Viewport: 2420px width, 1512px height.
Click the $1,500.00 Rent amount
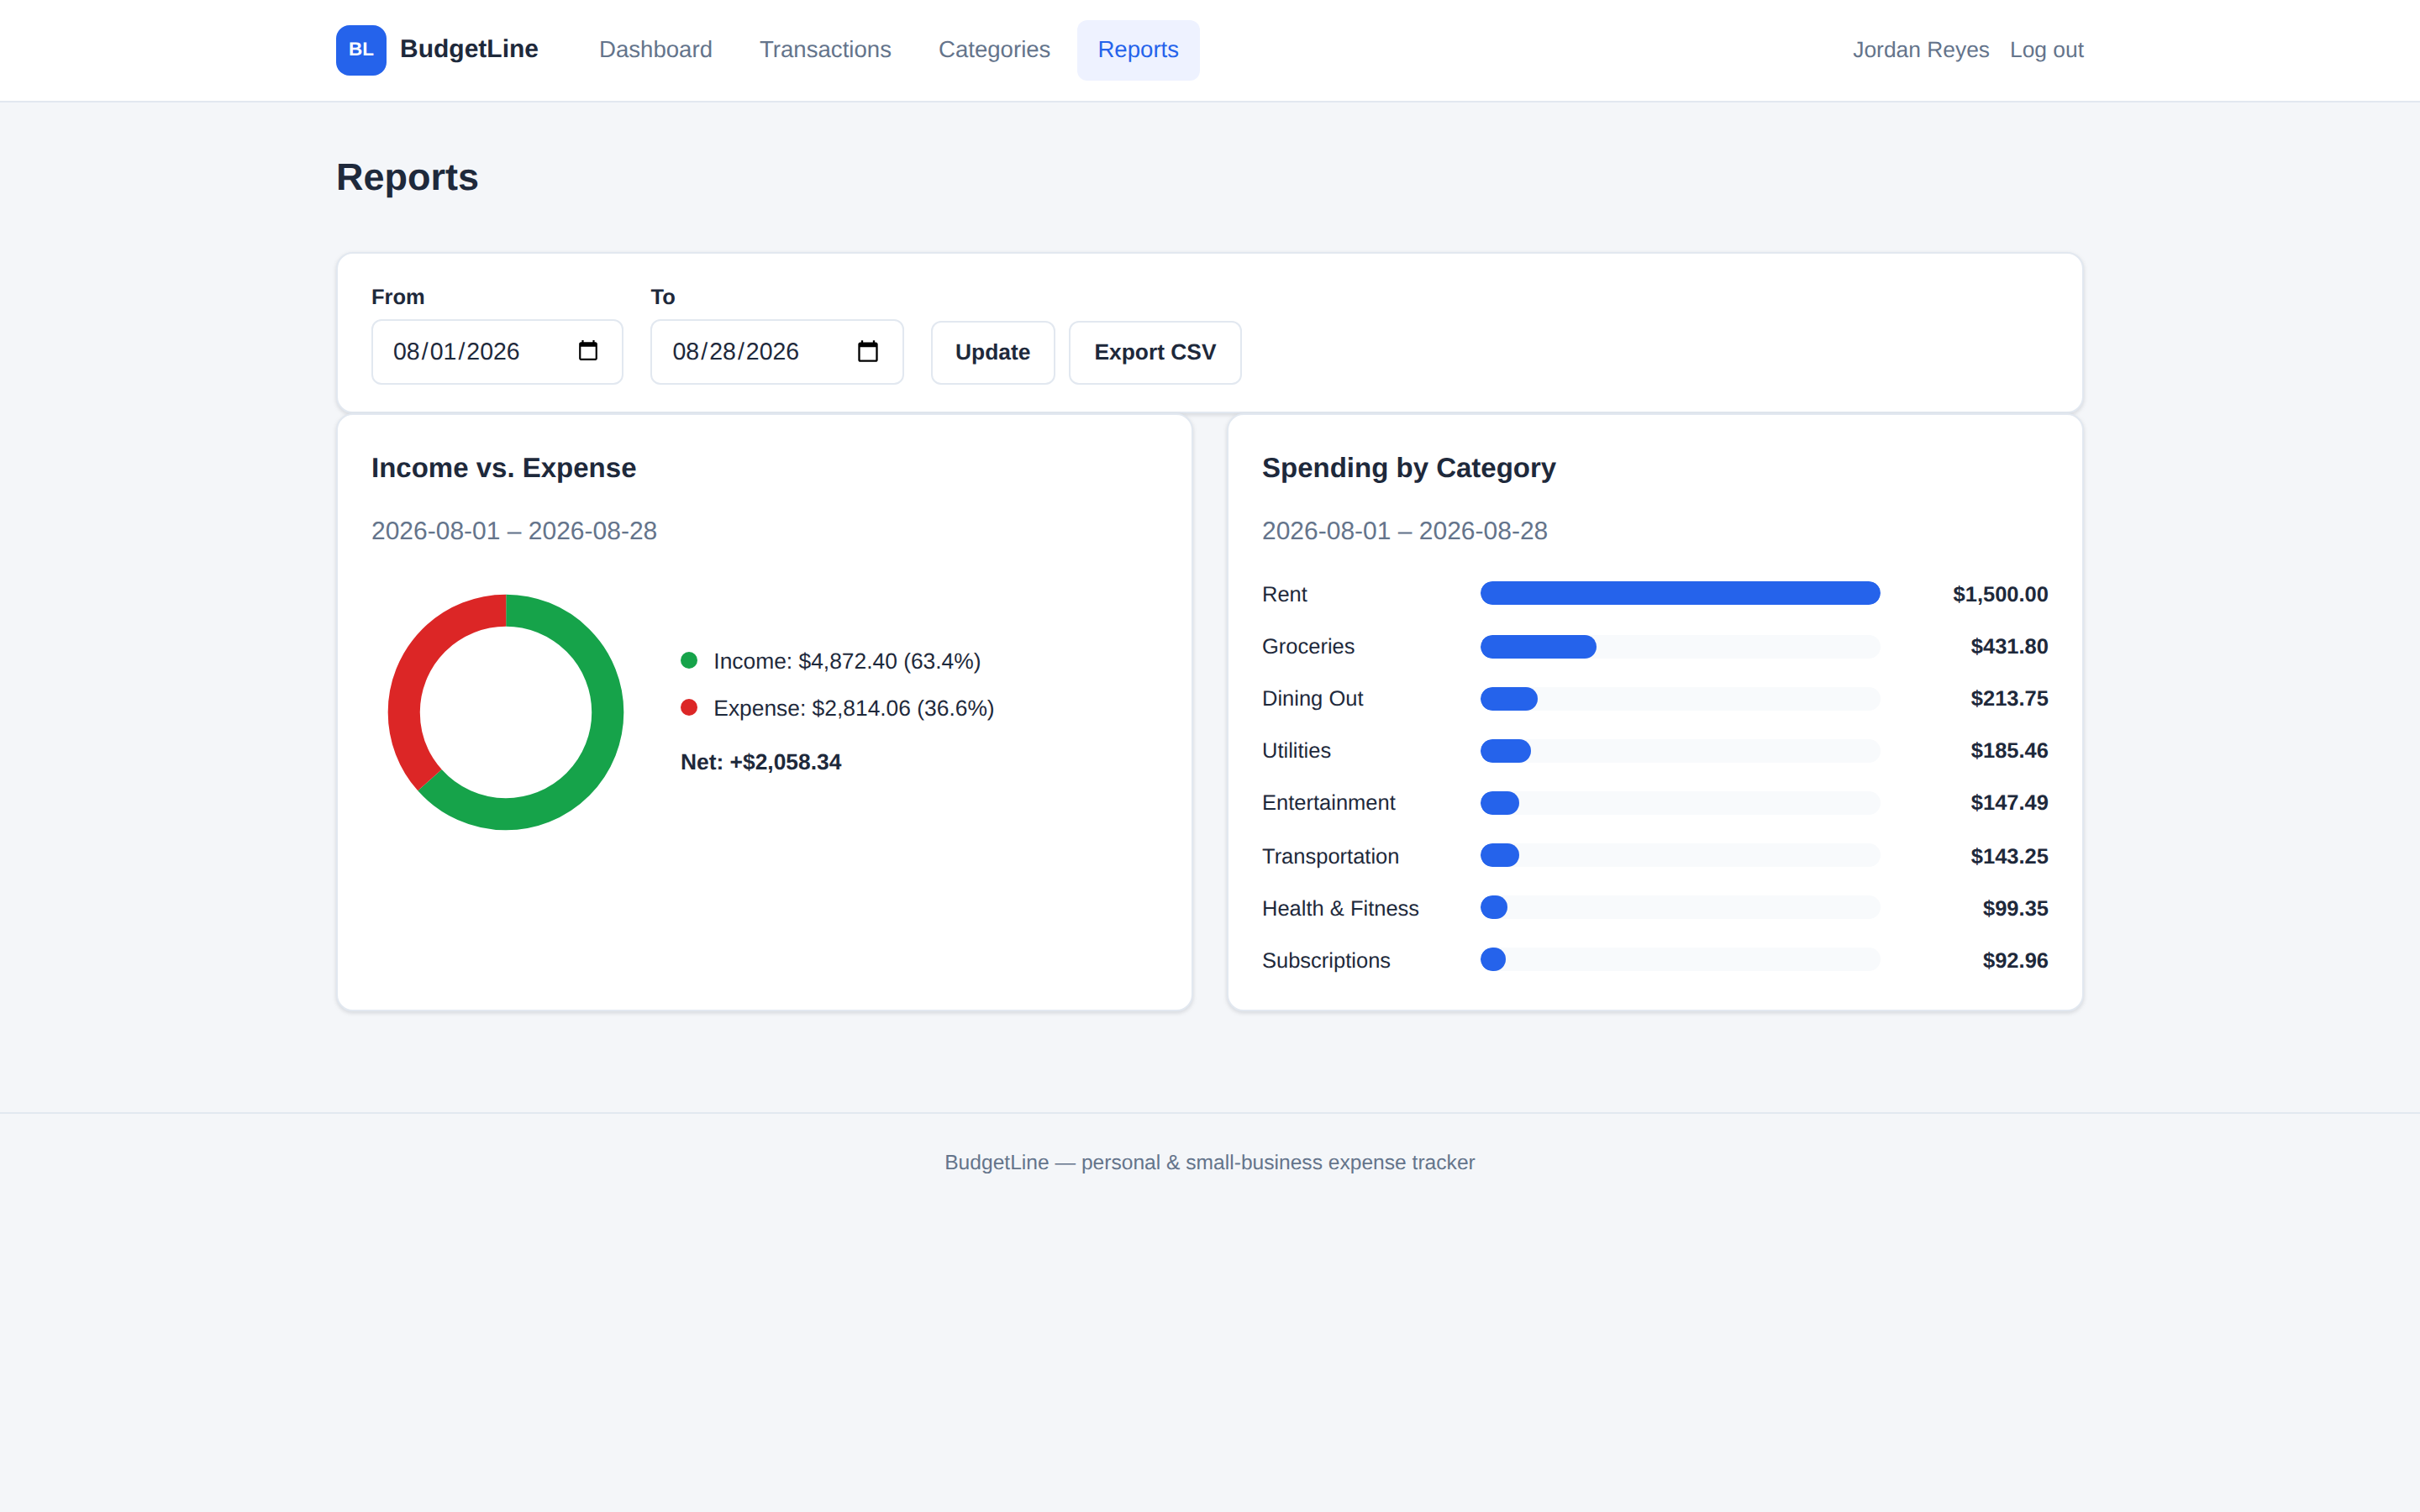pyautogui.click(x=2000, y=594)
